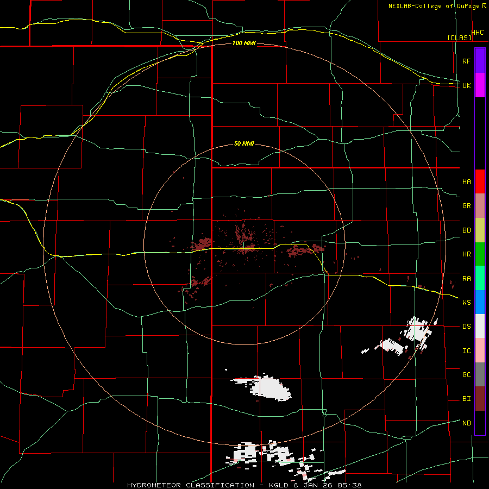Screen dimensions: 489x489
Task: Click the [CLAS] unit label
Action: (459, 37)
